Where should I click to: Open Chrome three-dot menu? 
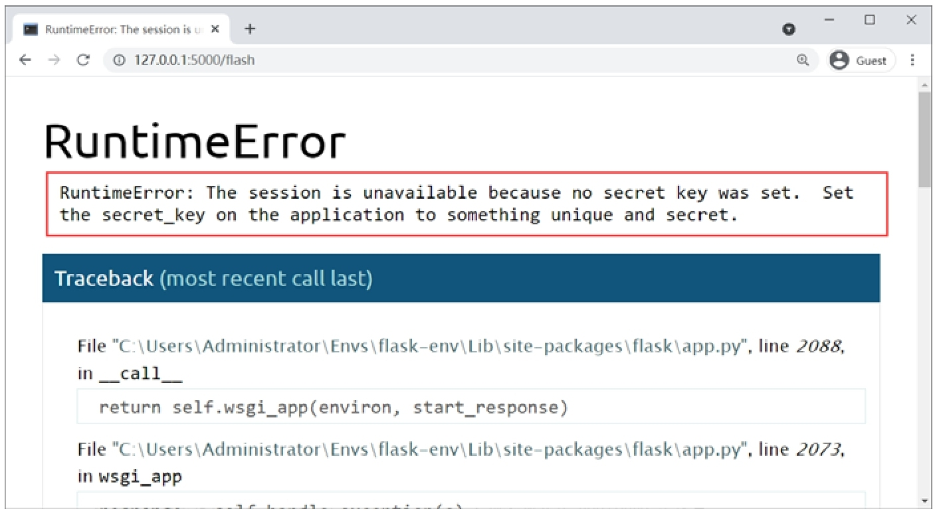point(912,60)
